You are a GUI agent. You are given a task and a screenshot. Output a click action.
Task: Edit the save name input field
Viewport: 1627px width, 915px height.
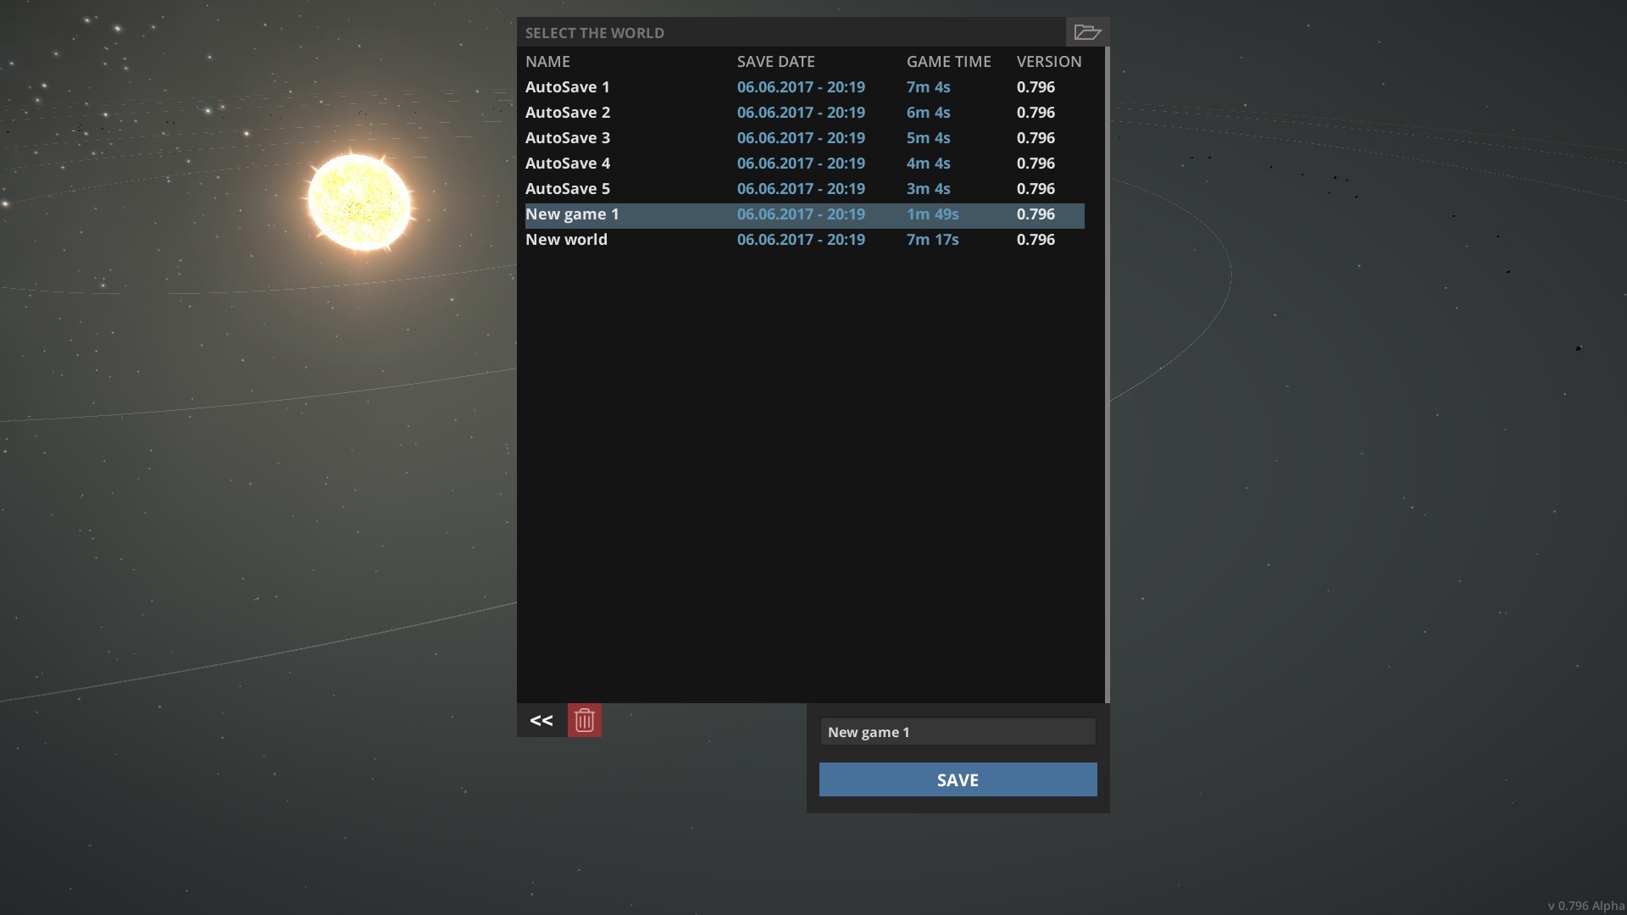click(x=958, y=732)
